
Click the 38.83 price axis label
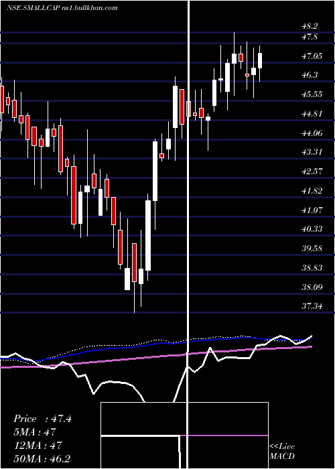(312, 268)
